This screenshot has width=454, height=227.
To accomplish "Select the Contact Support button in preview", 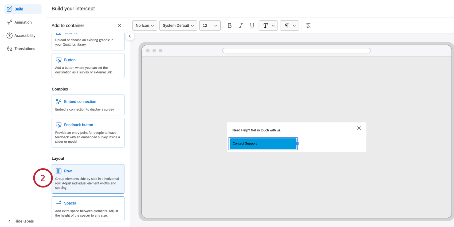I will [x=263, y=144].
